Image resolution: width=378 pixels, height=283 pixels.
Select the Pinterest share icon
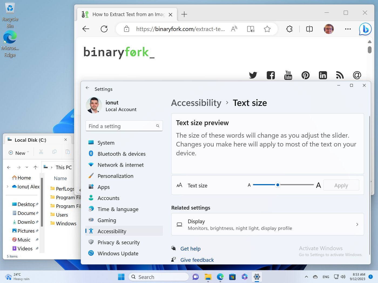tap(305, 75)
